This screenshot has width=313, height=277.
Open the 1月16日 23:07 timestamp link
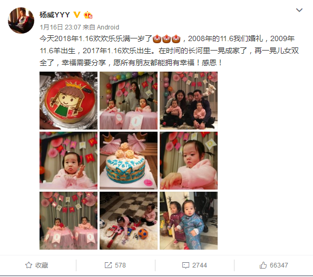(60, 27)
